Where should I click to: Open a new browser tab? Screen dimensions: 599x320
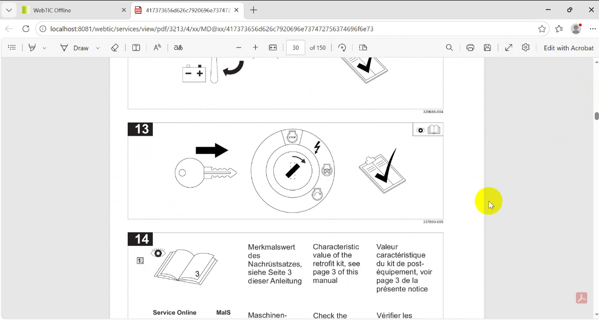tap(253, 10)
